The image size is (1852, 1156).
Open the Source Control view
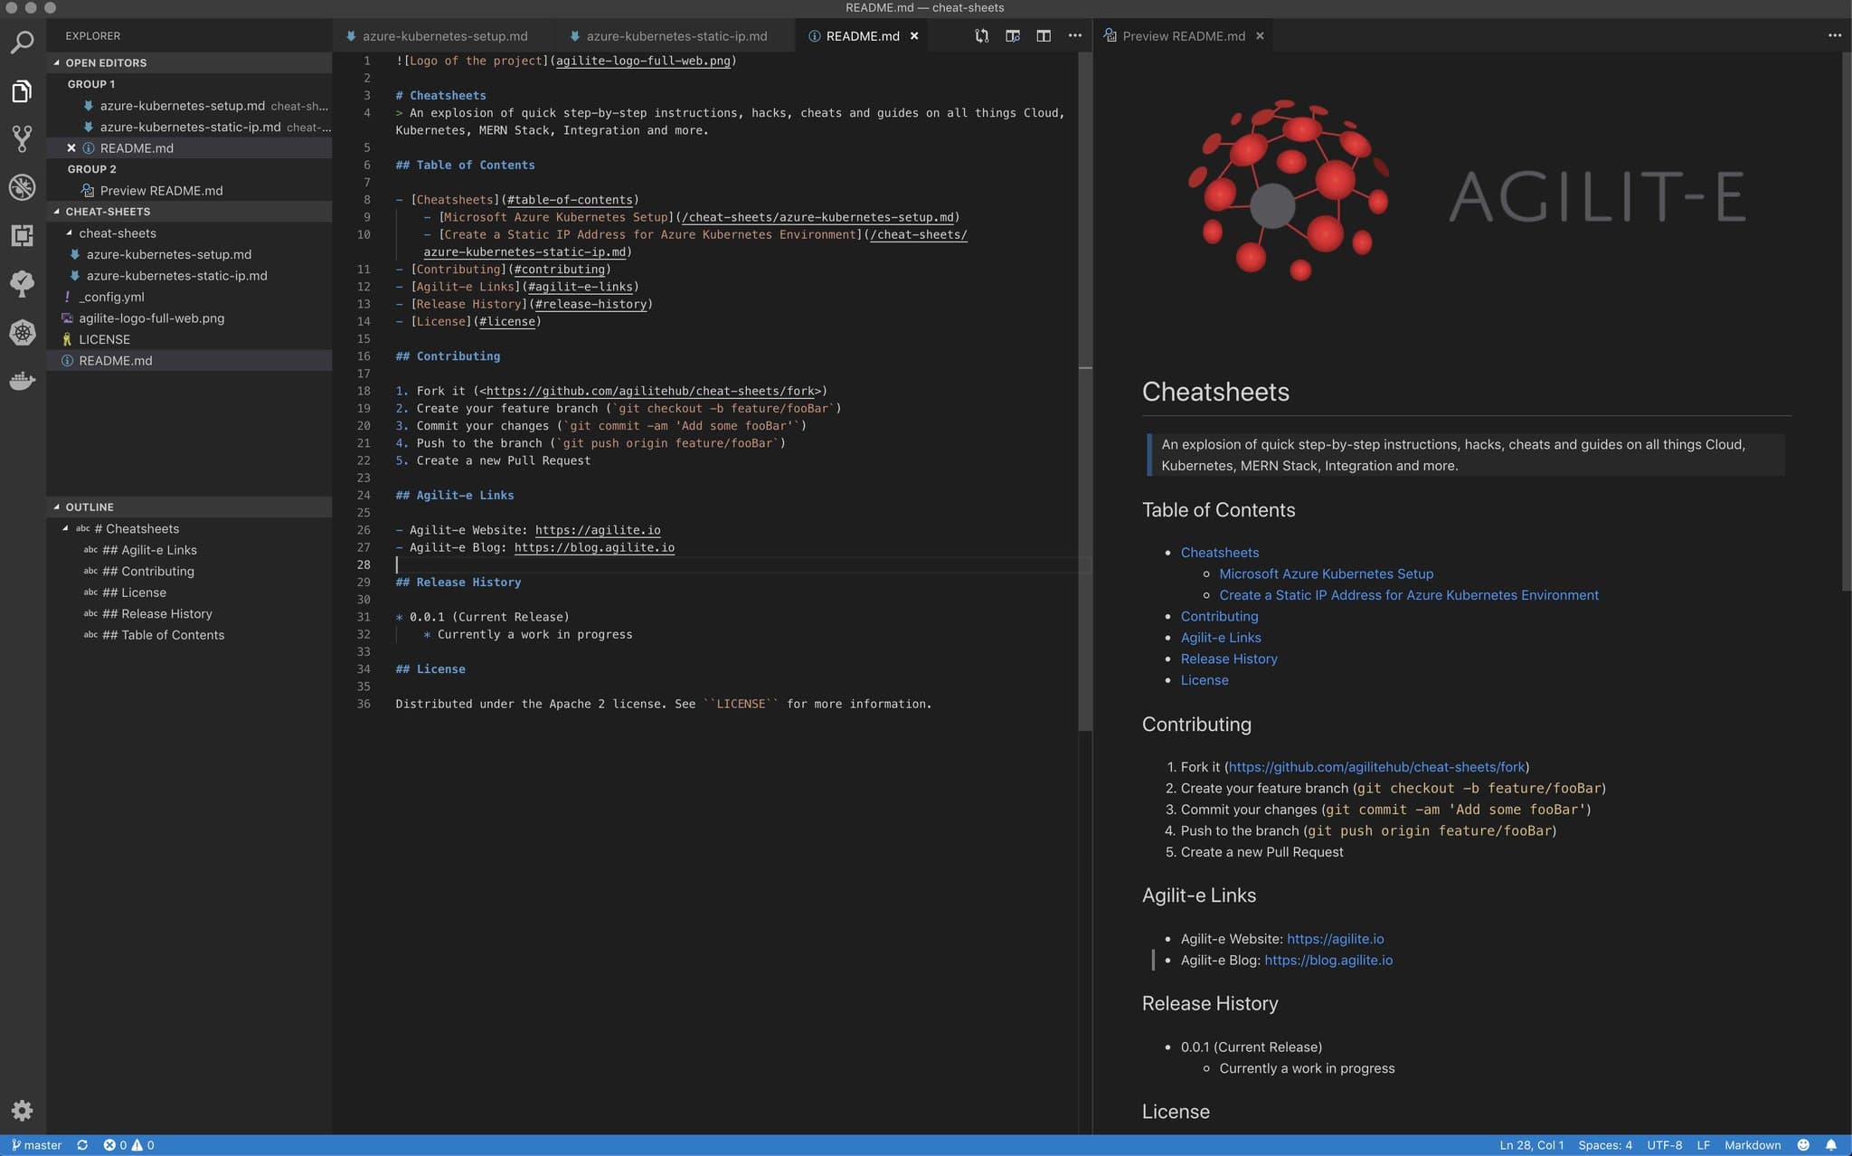point(22,138)
